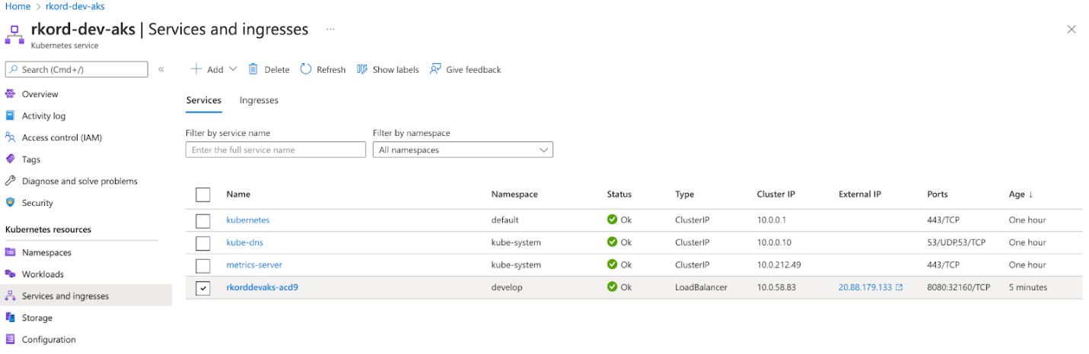Click the green Ok status icon for kubernetes
1089x354 pixels.
click(x=612, y=220)
